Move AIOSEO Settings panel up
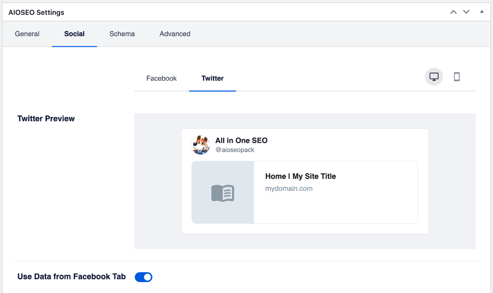493x293 pixels. 454,12
